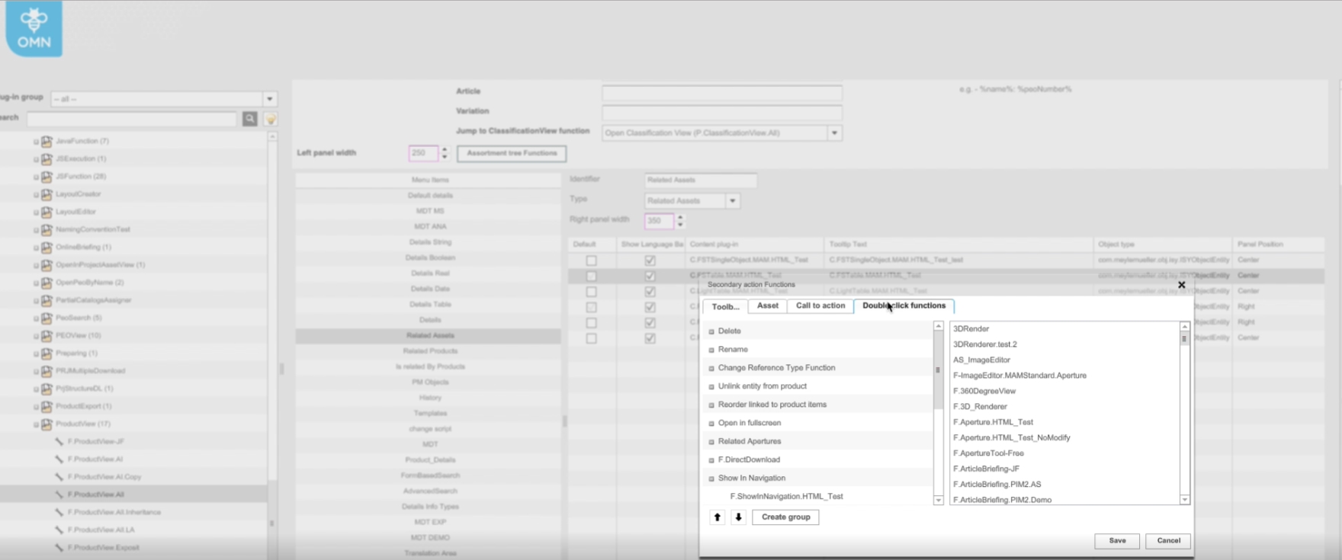The height and width of the screenshot is (560, 1342).
Task: Select the Double click functions tab
Action: coord(904,306)
